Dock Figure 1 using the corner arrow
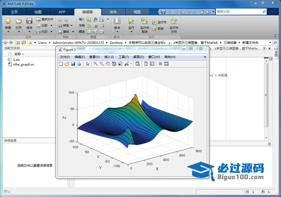The width and height of the screenshot is (281, 197). point(205,57)
